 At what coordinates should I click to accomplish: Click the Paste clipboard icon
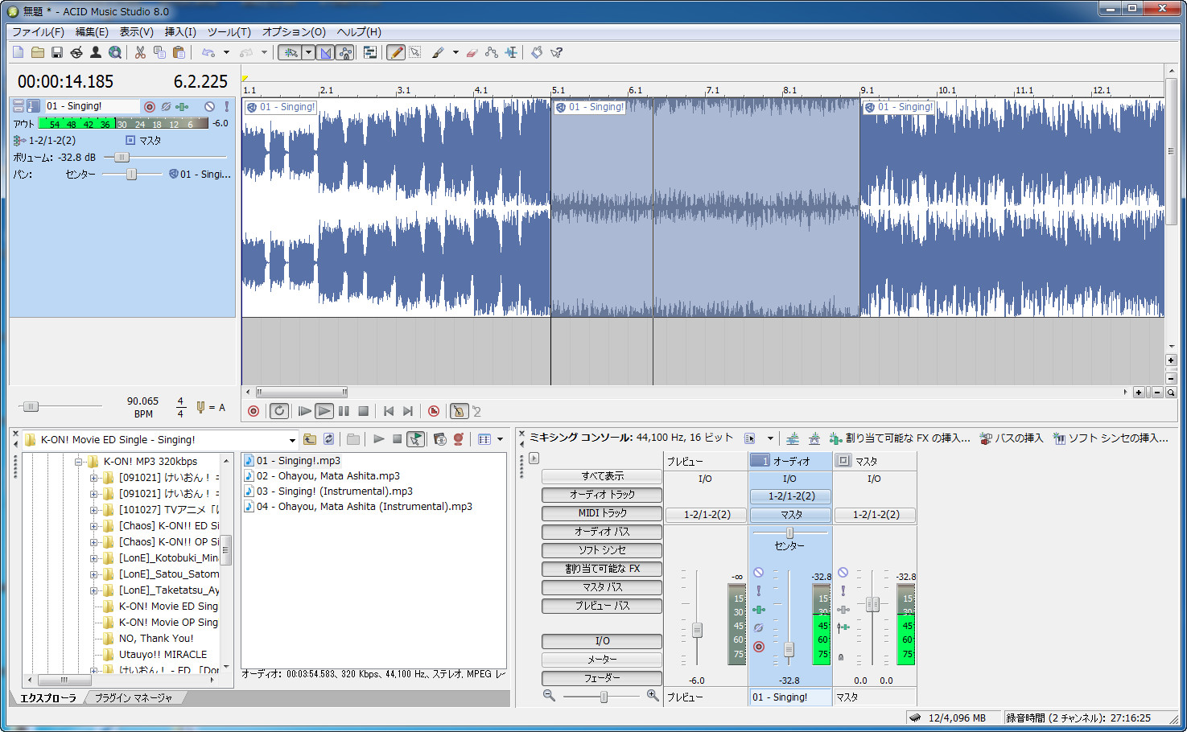pos(179,52)
